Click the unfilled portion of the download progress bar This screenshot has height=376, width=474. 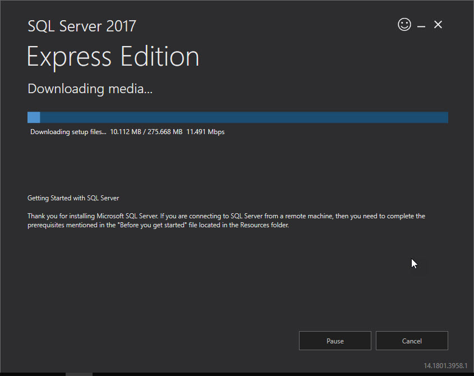tap(244, 117)
